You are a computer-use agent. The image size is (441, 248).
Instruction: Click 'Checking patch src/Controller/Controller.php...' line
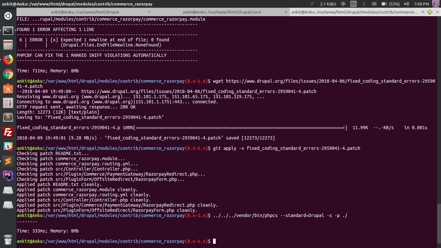coord(77,169)
